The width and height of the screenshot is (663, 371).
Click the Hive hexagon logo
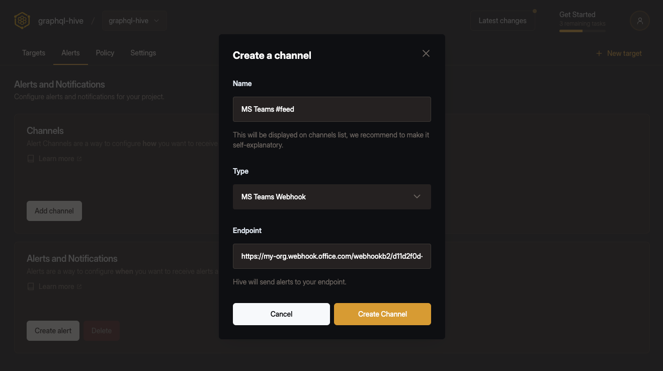click(x=22, y=20)
